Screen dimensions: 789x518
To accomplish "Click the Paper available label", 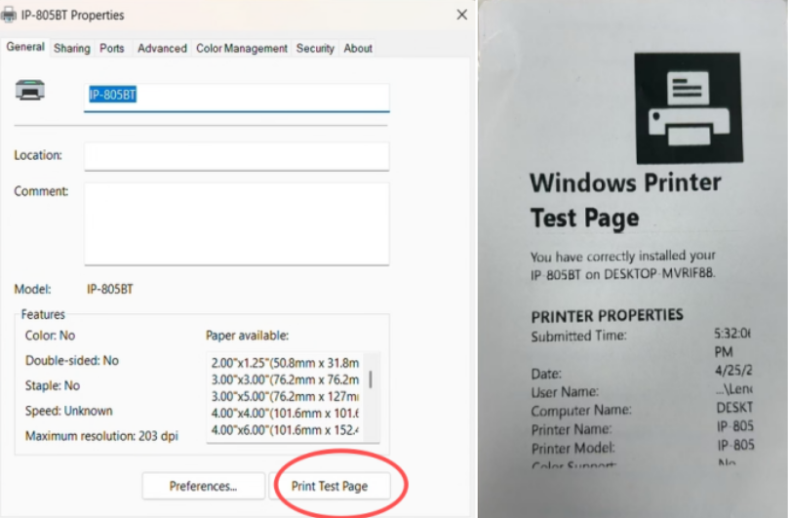I will (x=247, y=336).
